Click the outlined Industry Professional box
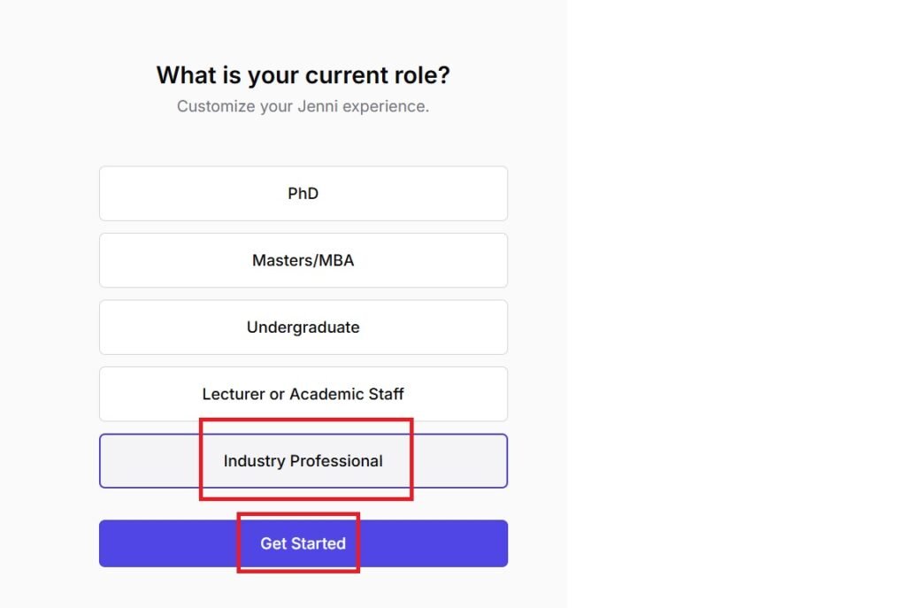This screenshot has height=608, width=906. (303, 461)
